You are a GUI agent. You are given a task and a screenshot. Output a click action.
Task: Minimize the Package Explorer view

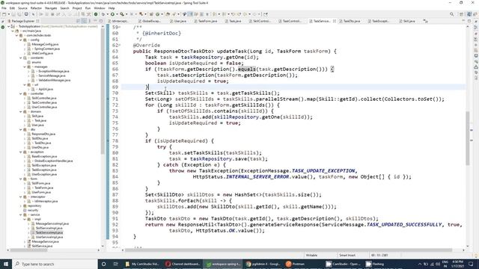point(95,21)
